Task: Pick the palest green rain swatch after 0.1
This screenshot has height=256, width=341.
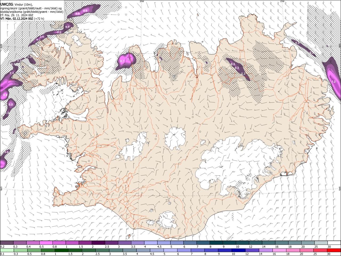Action: click(7, 250)
